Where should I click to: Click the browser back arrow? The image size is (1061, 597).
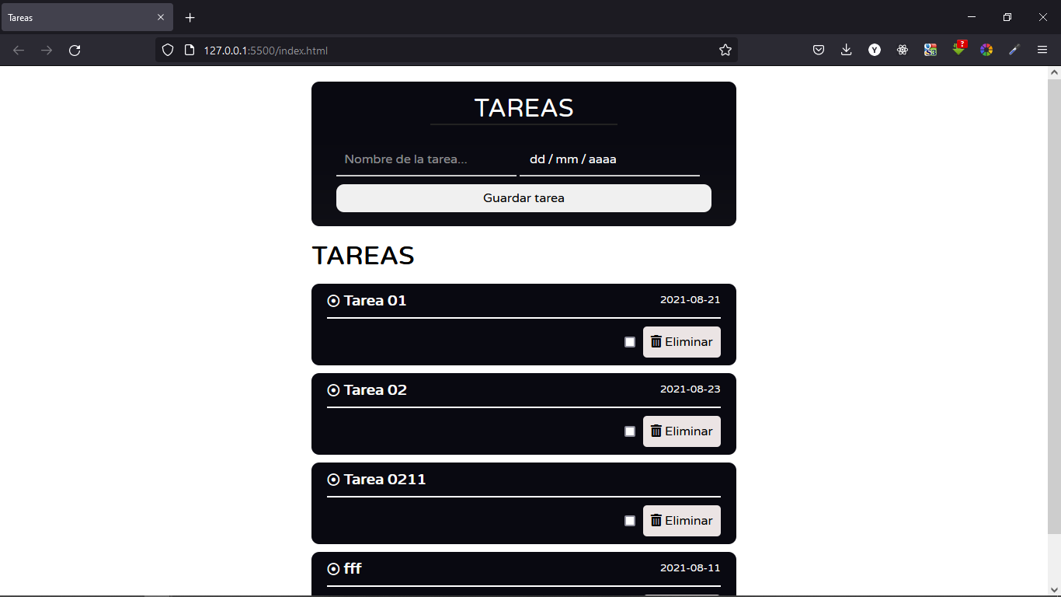tap(19, 51)
